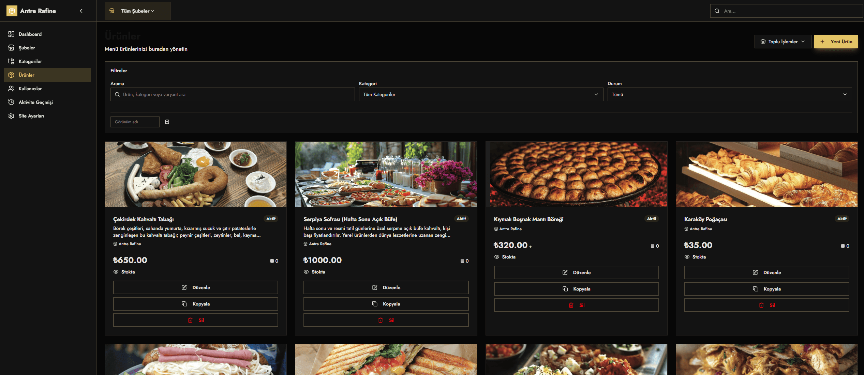This screenshot has width=864, height=375.
Task: Toggle Aktif badge on Serpiya Sofrası
Action: pyautogui.click(x=461, y=219)
